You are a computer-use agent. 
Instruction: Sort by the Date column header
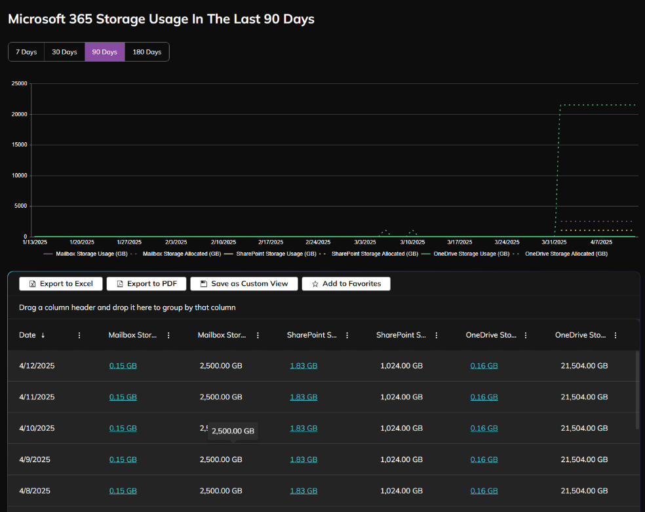coord(27,335)
